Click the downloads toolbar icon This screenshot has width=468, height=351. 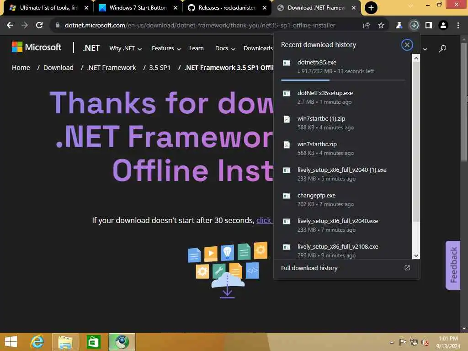point(414,26)
